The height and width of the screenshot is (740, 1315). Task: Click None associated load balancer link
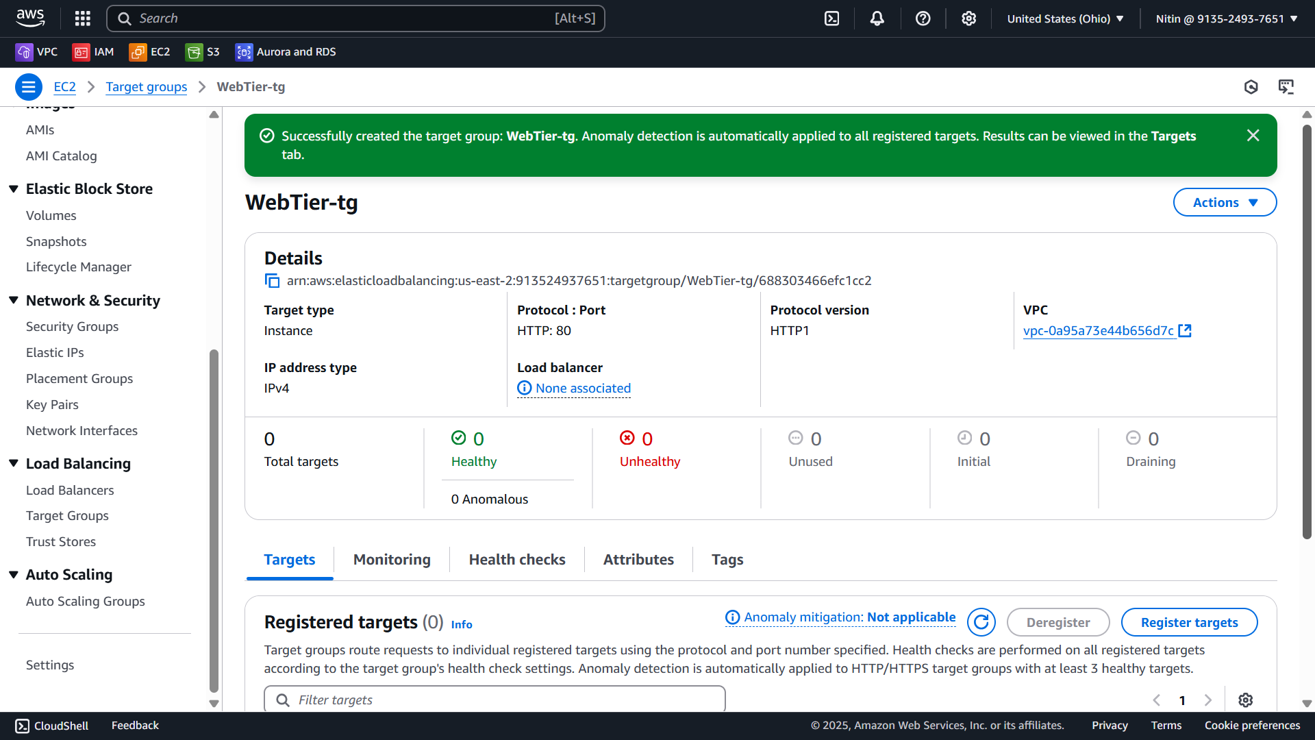[x=584, y=388]
